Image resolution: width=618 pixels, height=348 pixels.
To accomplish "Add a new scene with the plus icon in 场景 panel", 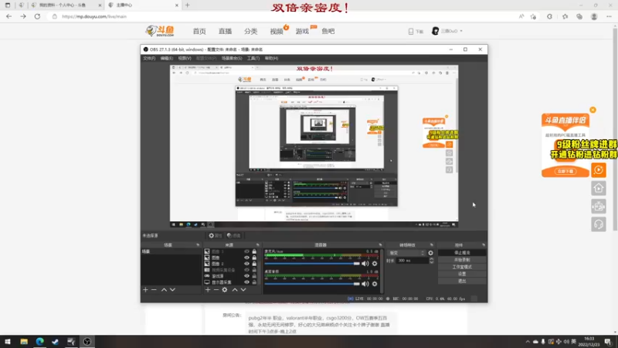I will [145, 289].
